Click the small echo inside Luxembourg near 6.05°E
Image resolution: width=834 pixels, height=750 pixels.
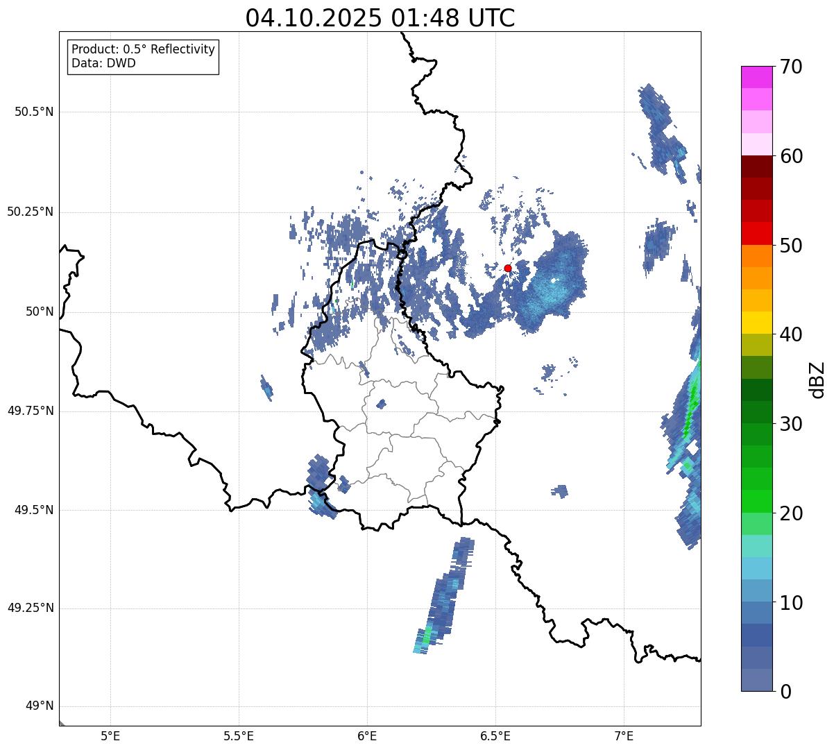(381, 404)
